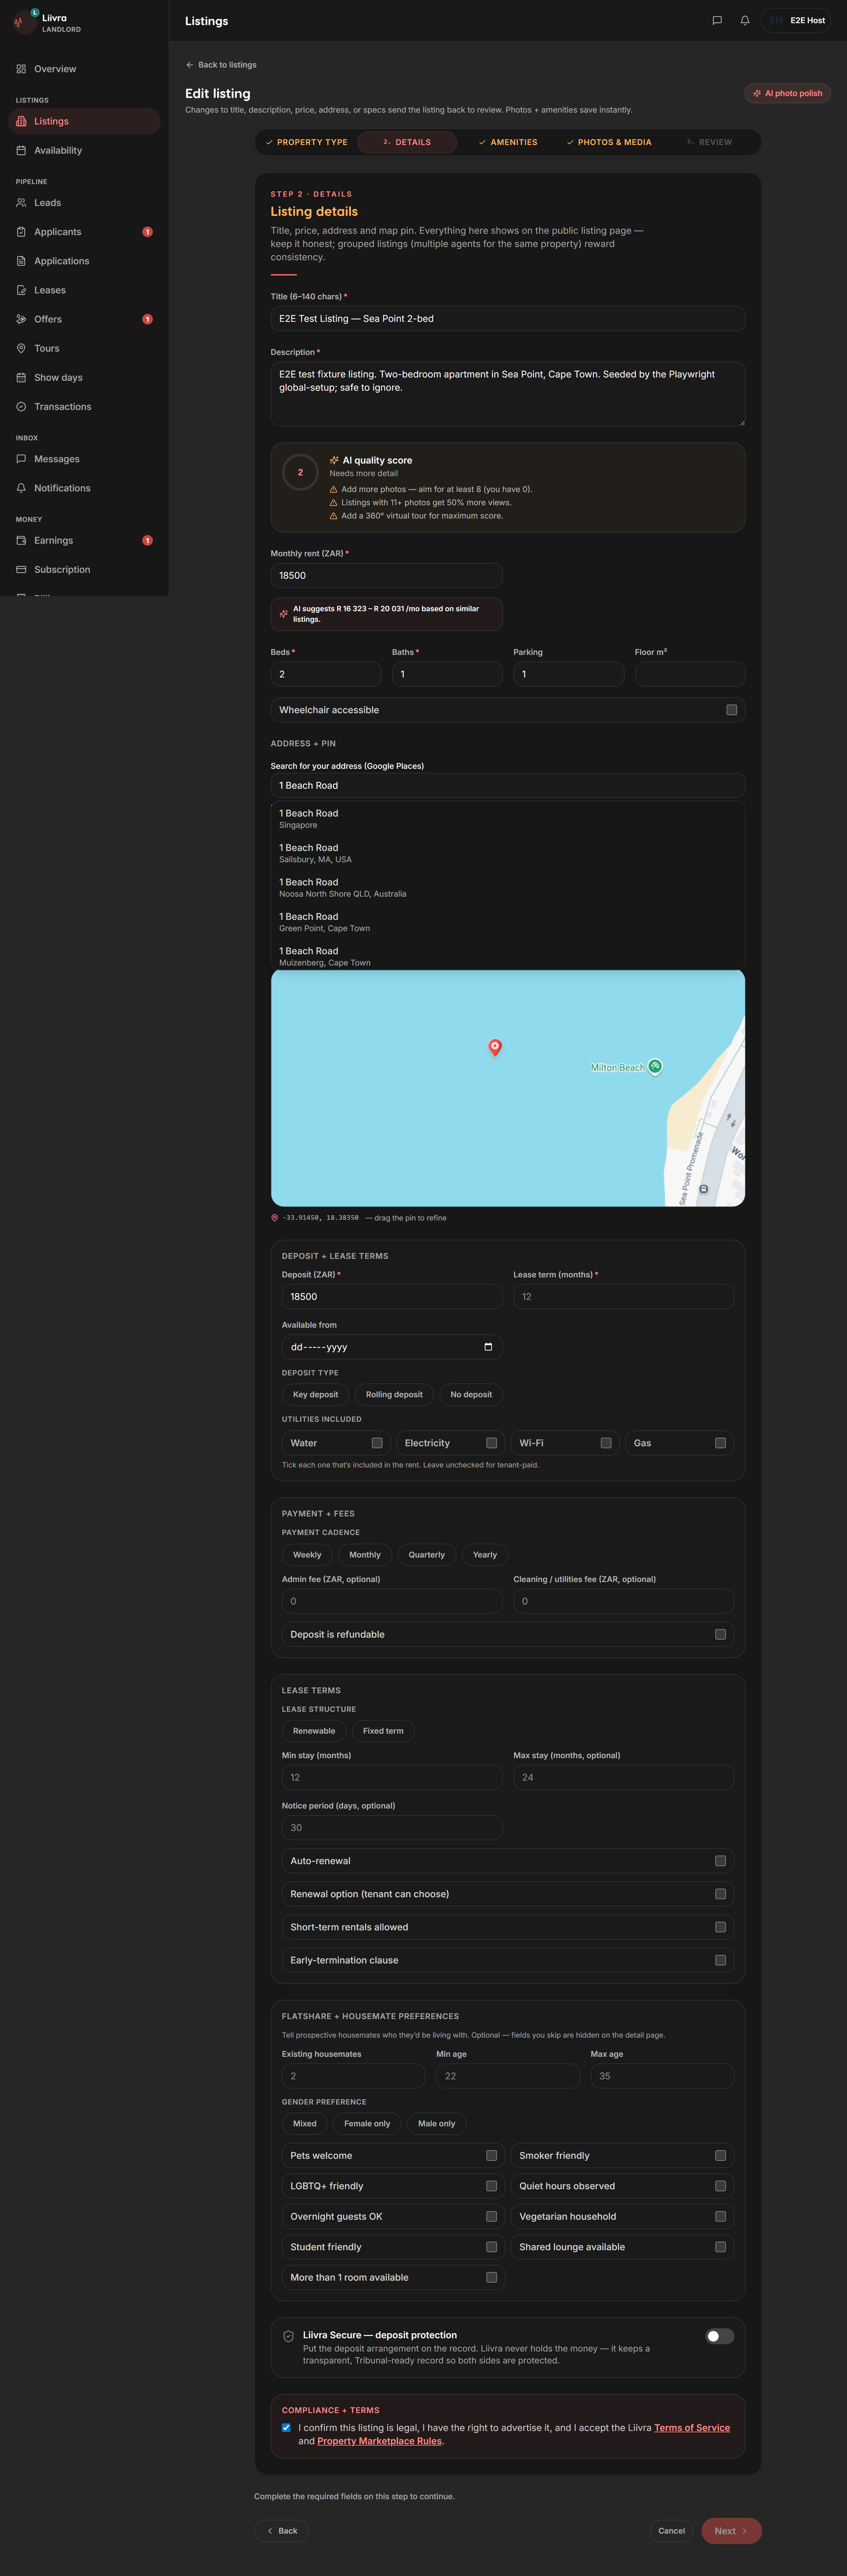Tick the Wi-Fi utility checkbox
This screenshot has height=2576, width=847.
(606, 1443)
